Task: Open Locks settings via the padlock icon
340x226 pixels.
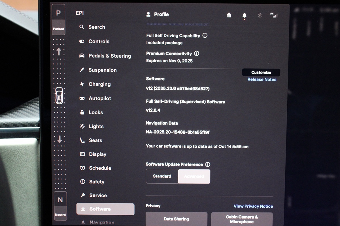Action: click(81, 112)
